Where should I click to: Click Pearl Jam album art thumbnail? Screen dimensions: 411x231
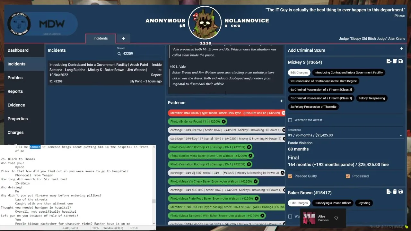[x=309, y=218]
